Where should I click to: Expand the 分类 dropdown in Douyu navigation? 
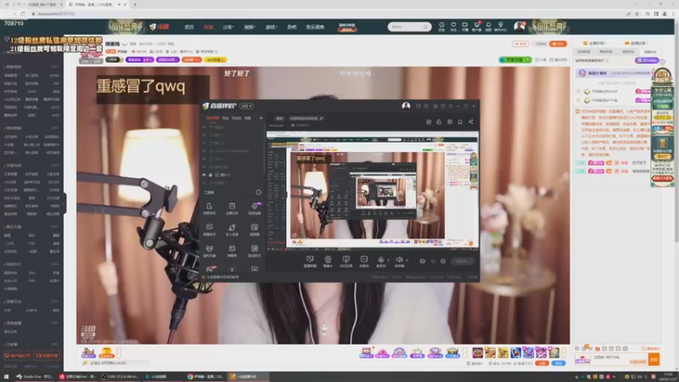tap(228, 27)
